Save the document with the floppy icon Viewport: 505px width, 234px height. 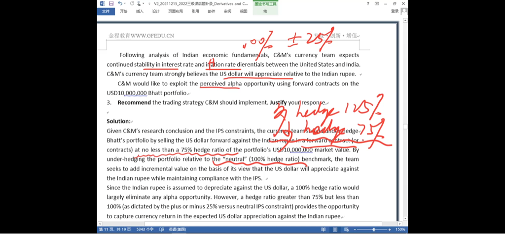(111, 3)
